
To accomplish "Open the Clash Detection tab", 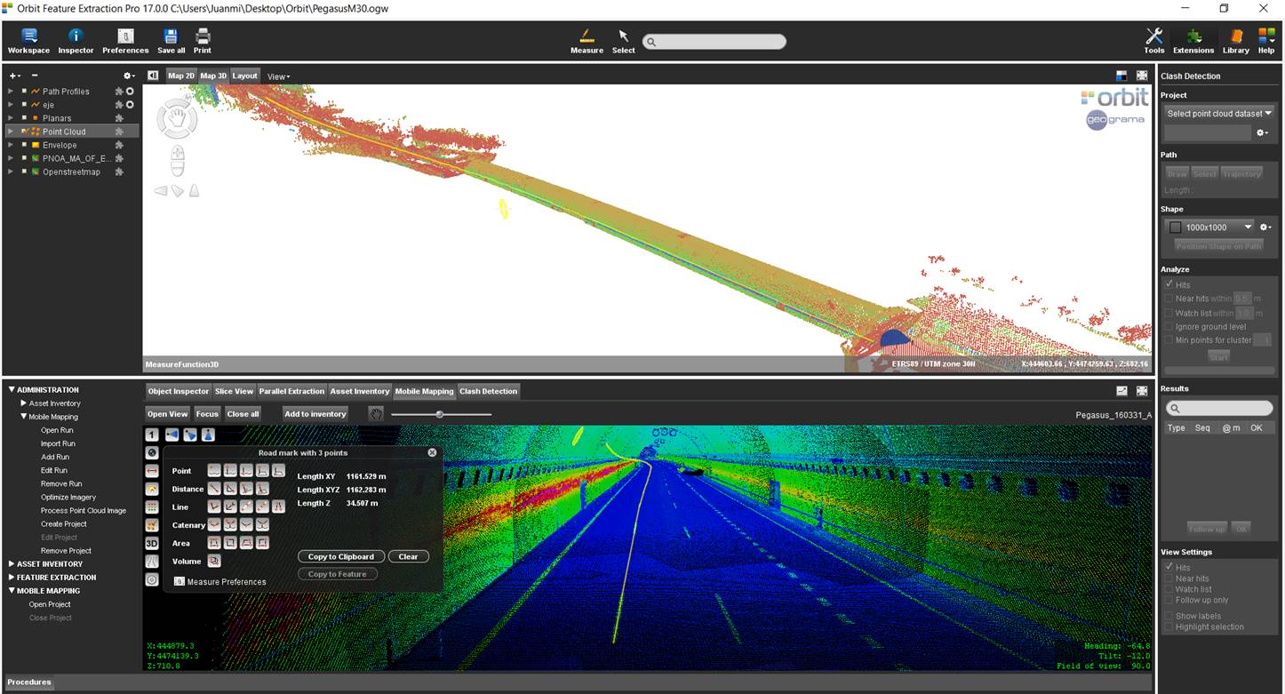I will (488, 391).
